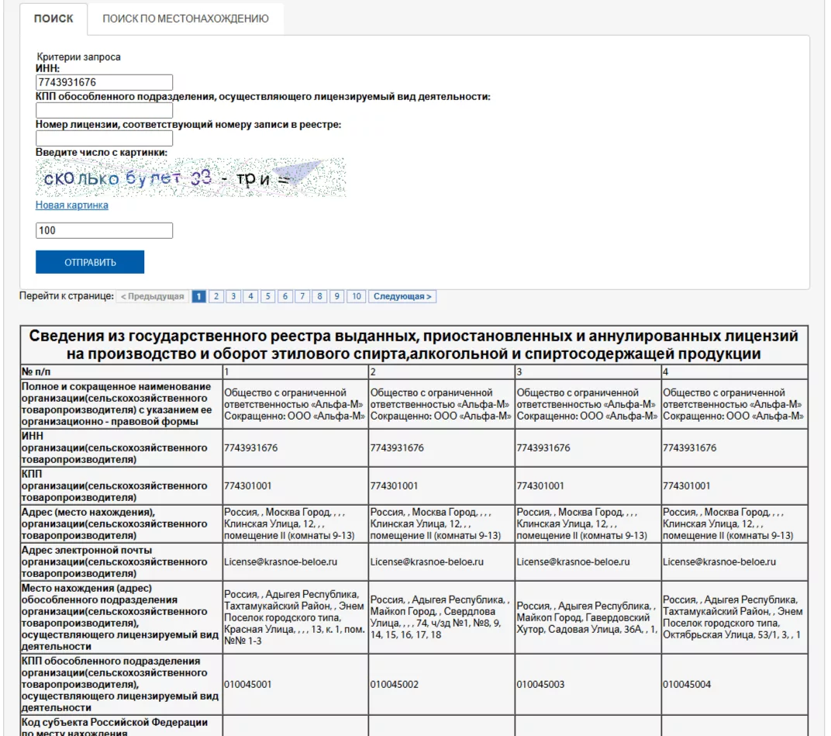Click the 'Полное и сокращенное наименование' row header
Viewport: 831px width, 736px height.
click(x=122, y=404)
